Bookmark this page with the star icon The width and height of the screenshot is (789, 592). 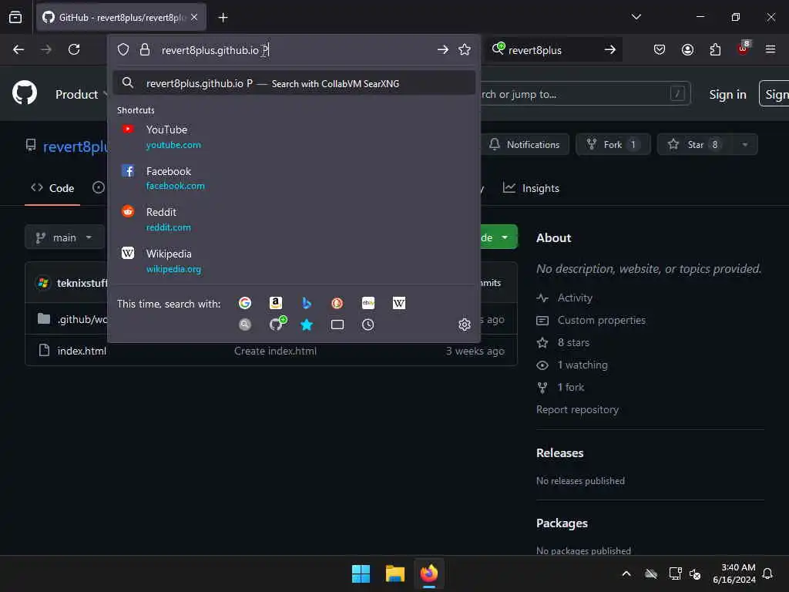tap(465, 49)
